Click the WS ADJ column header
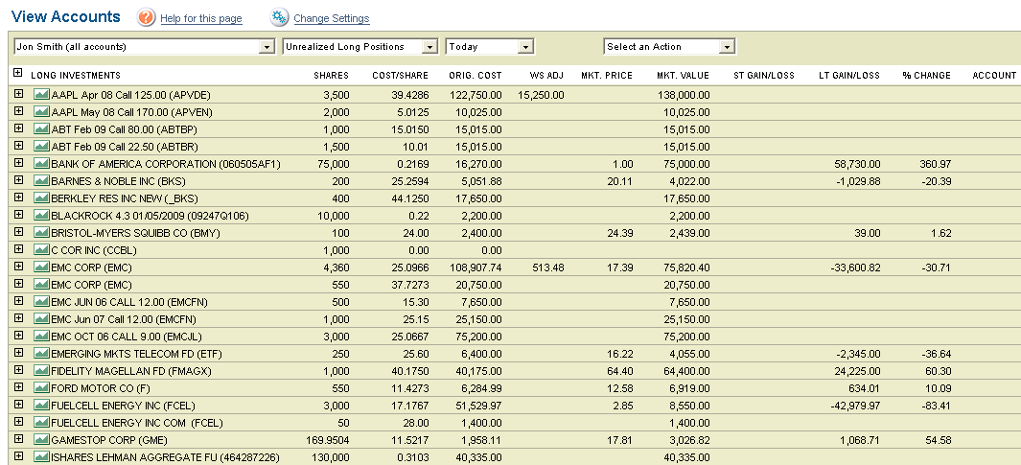The width and height of the screenshot is (1021, 465). (x=547, y=76)
